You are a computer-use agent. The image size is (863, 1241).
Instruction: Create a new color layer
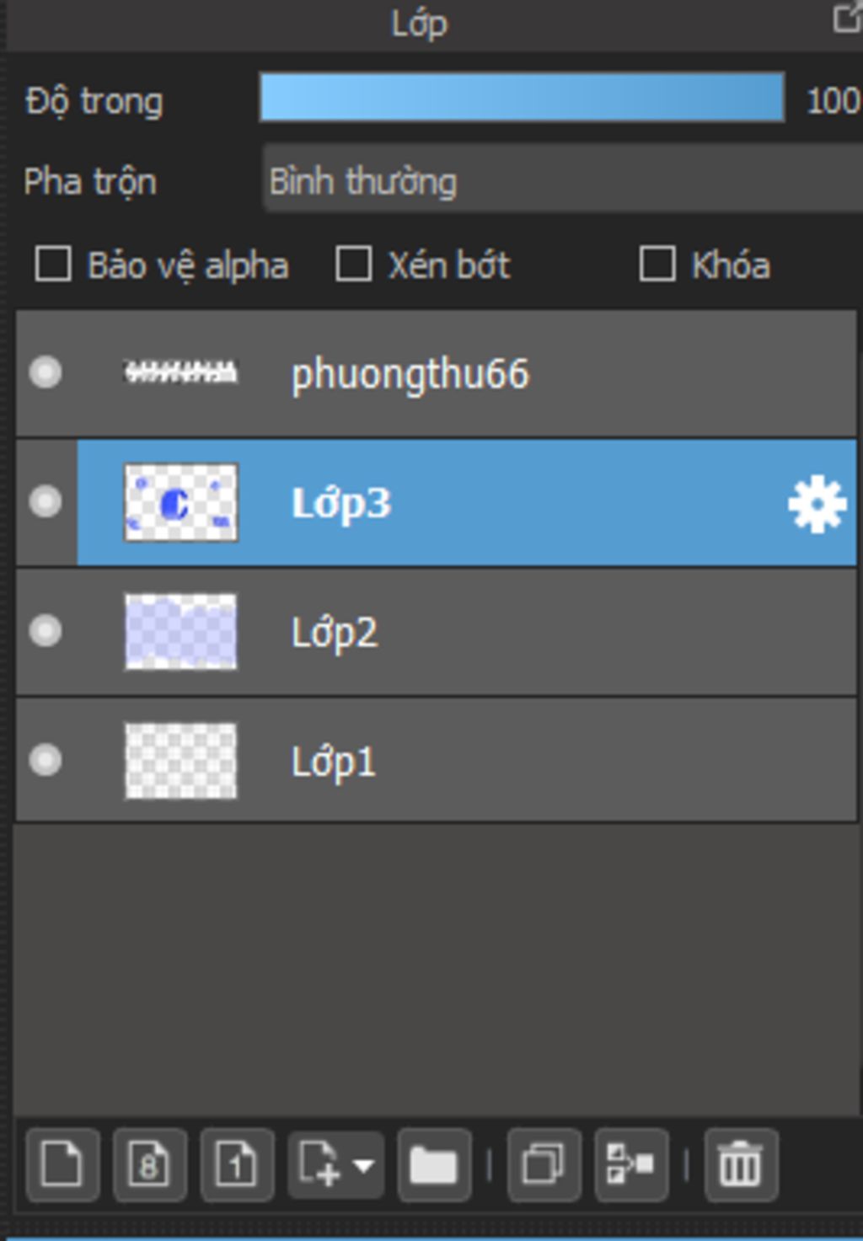(63, 1165)
